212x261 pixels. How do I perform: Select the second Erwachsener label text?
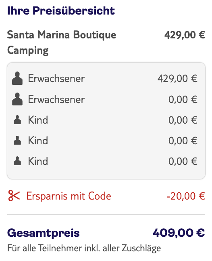click(x=56, y=99)
